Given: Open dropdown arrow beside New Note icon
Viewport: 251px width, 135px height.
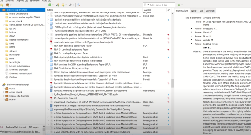Looking at the screenshot, I should click(x=66, y=5).
